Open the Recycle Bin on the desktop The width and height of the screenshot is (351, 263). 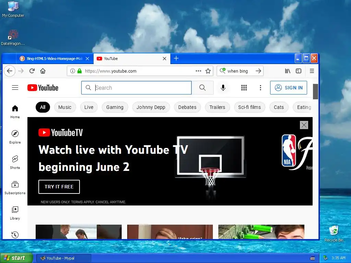click(x=334, y=234)
